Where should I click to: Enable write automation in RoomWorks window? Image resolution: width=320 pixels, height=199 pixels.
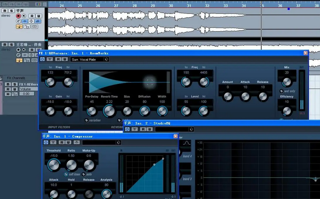point(65,59)
